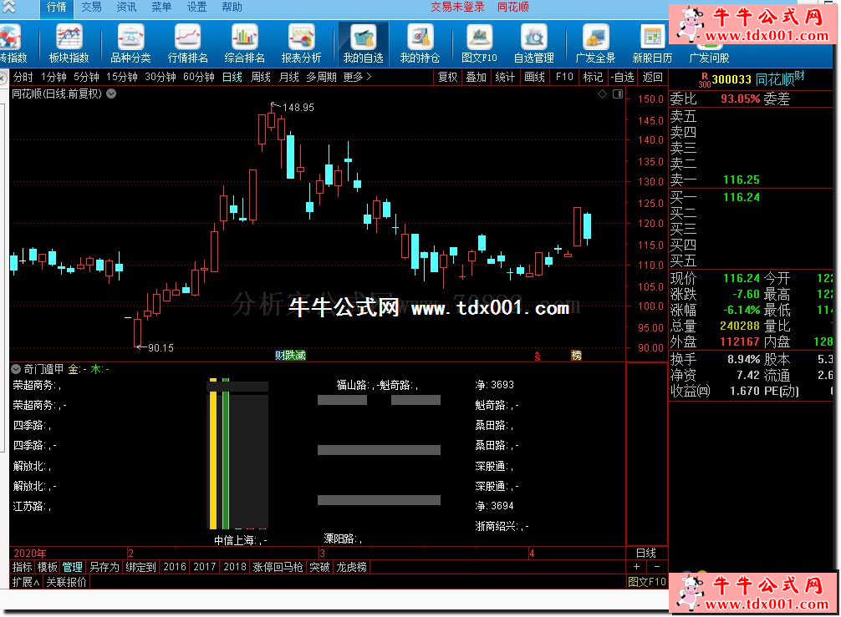Switch to the 30分钟 chart period
The width and height of the screenshot is (841, 617).
(161, 77)
